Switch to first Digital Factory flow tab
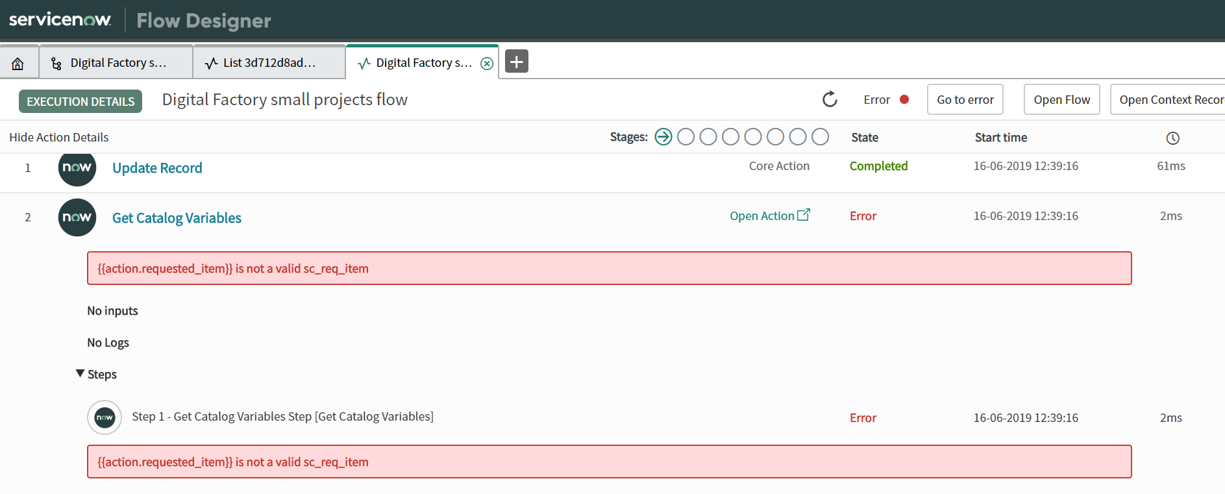The height and width of the screenshot is (494, 1225). [116, 63]
